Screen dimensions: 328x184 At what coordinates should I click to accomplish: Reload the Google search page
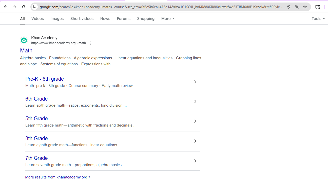pyautogui.click(x=24, y=7)
